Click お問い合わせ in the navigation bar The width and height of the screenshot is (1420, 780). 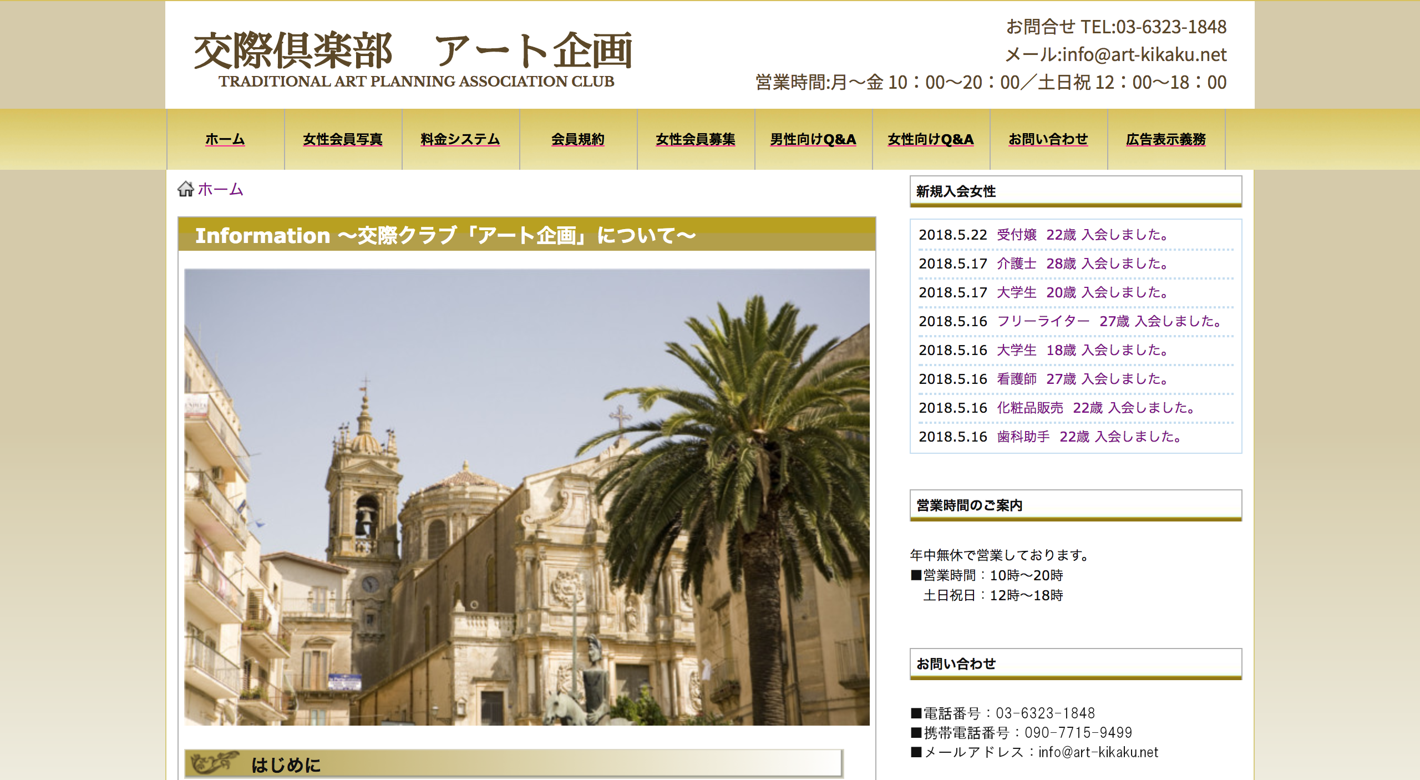coord(1048,139)
